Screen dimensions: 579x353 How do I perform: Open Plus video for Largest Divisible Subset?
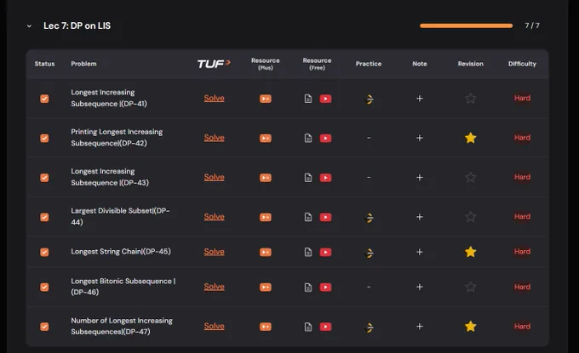tap(265, 217)
